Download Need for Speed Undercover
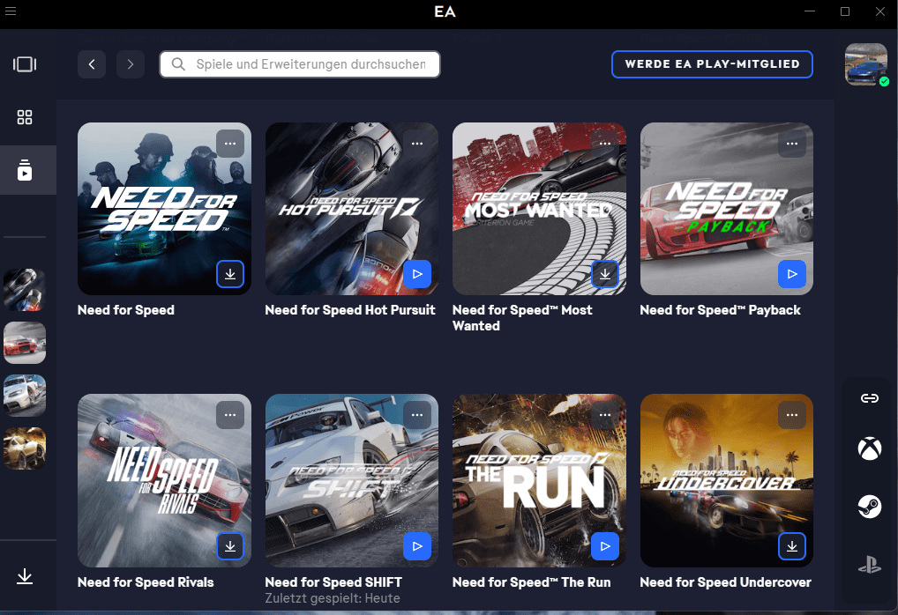This screenshot has width=898, height=615. [x=792, y=546]
